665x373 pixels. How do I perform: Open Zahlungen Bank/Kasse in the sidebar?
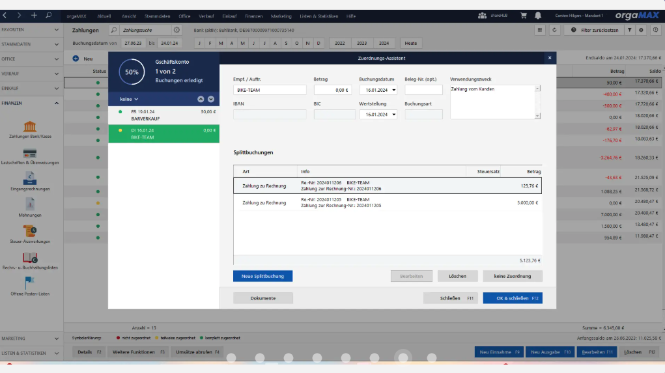coord(30,130)
